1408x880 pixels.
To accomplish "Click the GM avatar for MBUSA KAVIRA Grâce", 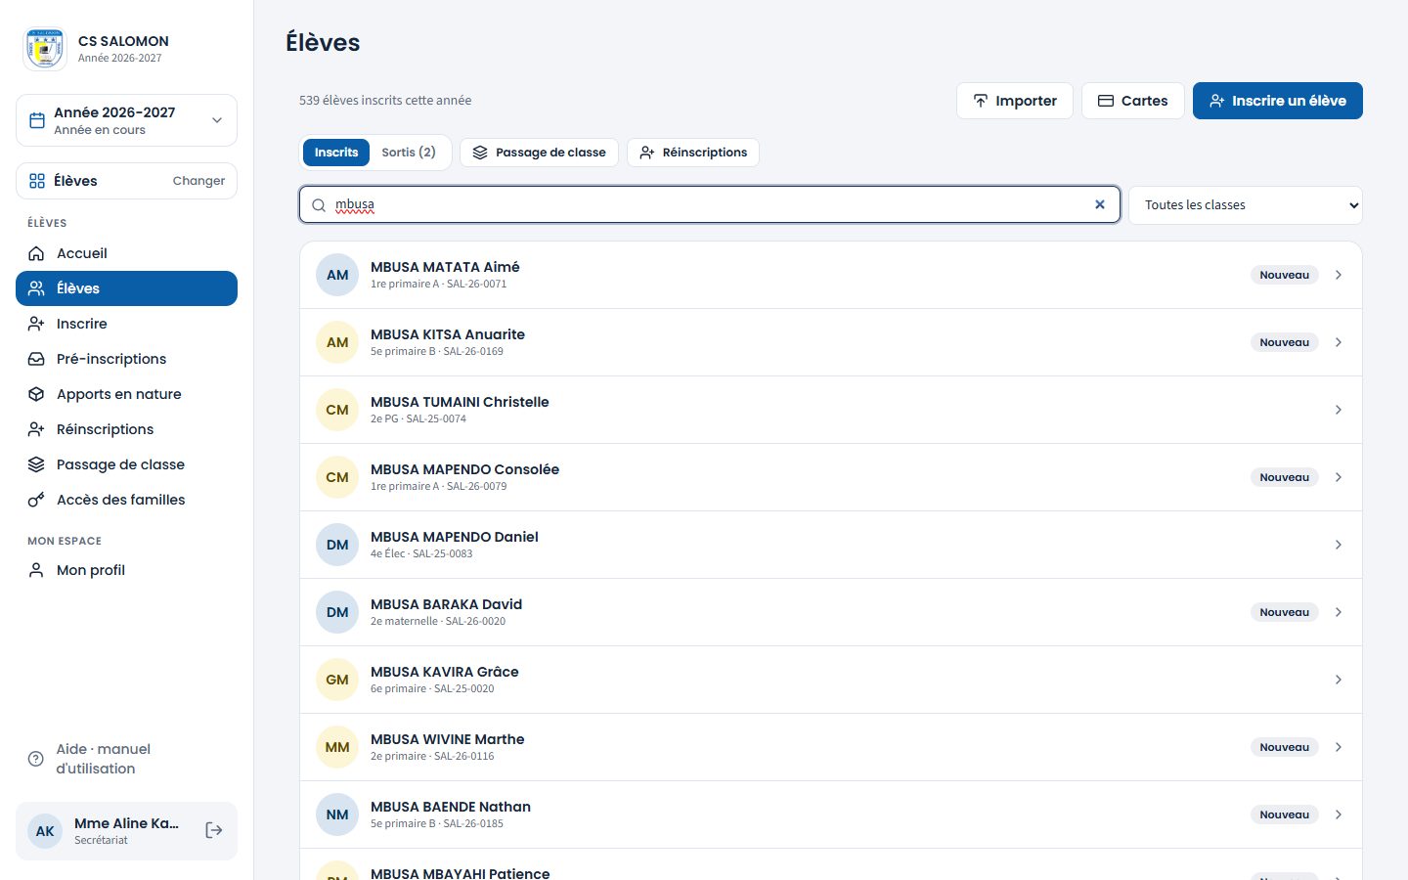I will pyautogui.click(x=337, y=680).
